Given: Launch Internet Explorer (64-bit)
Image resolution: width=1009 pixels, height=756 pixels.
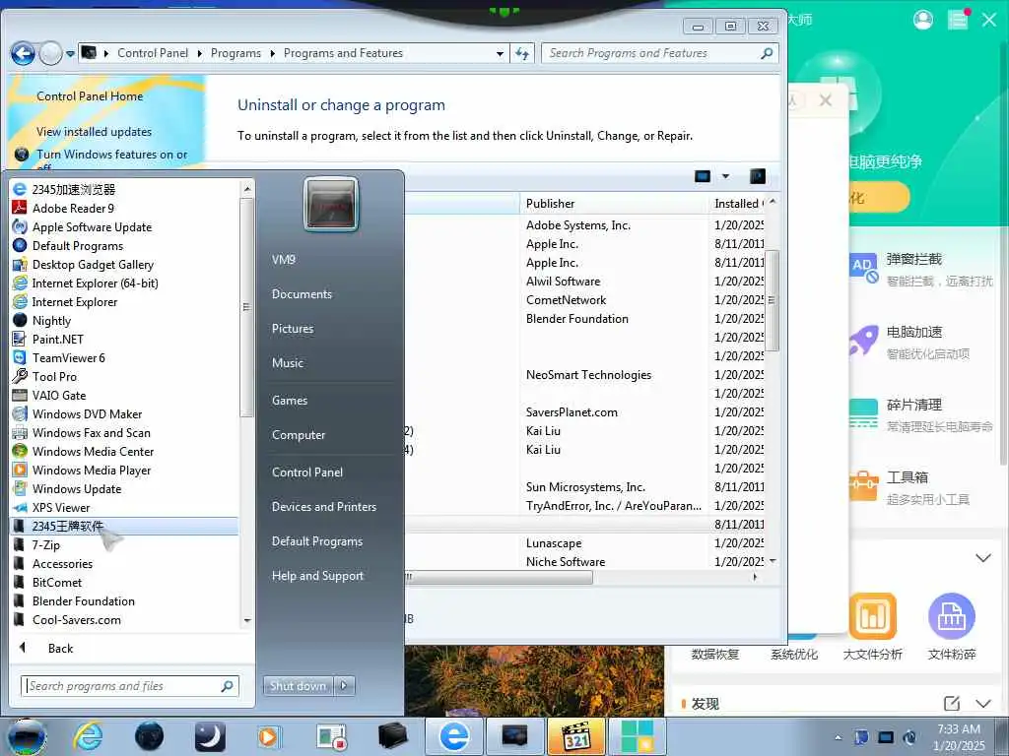Looking at the screenshot, I should pyautogui.click(x=95, y=283).
